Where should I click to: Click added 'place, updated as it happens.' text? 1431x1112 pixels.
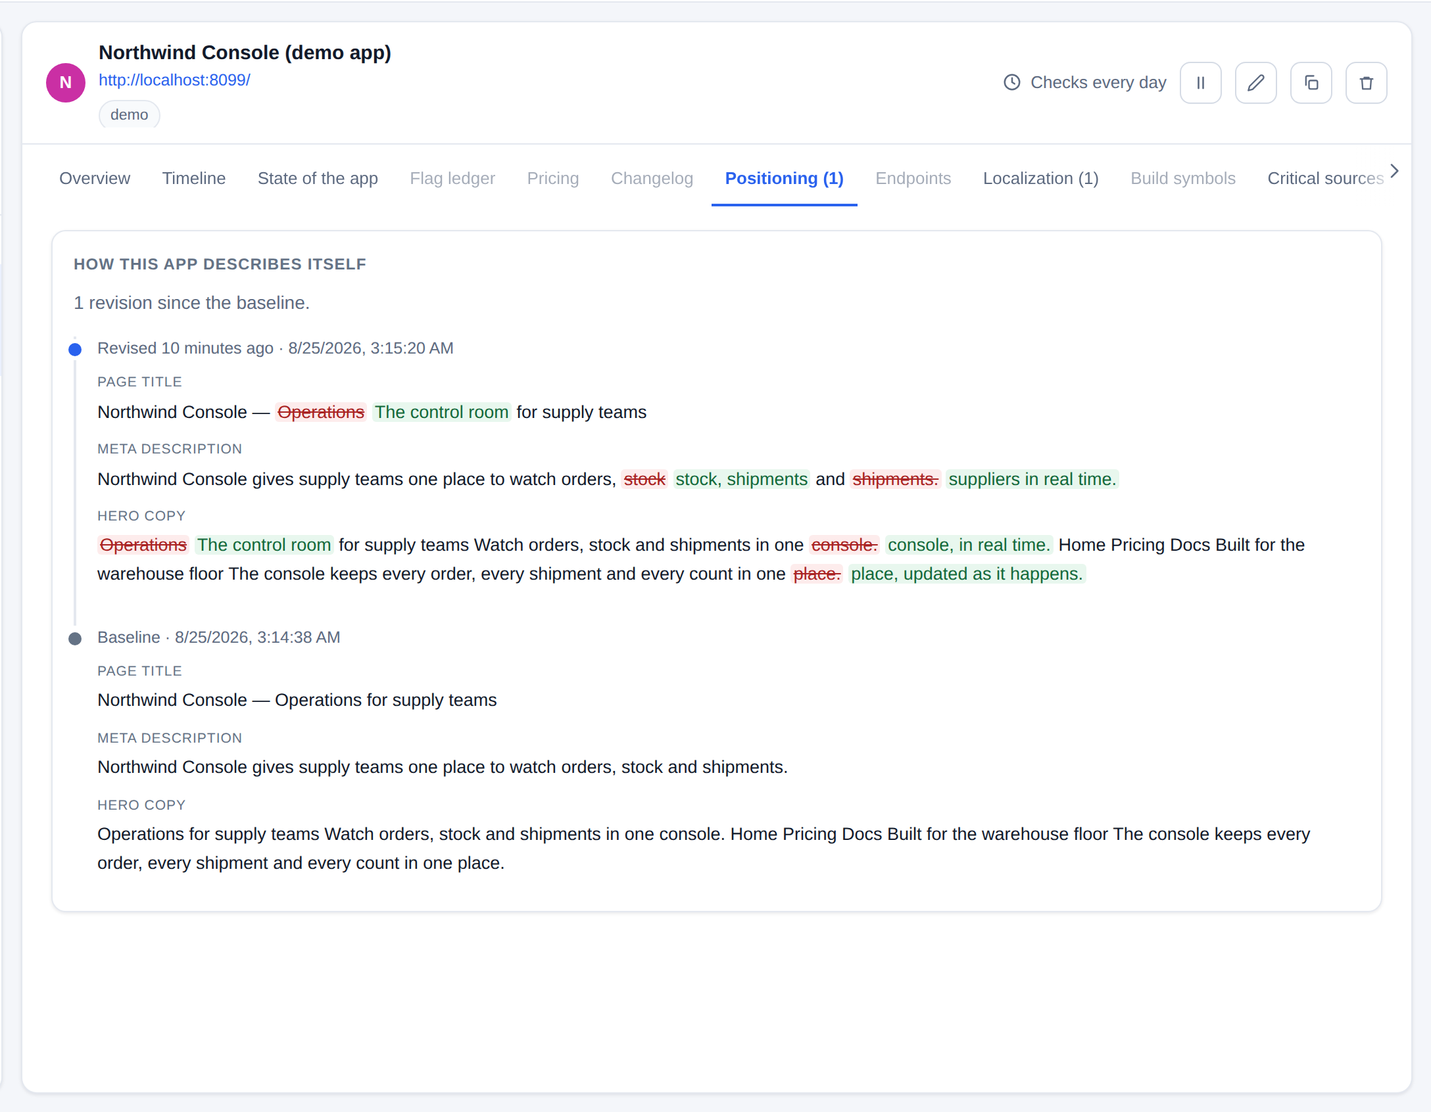966,574
